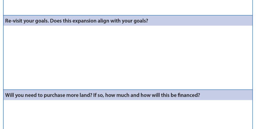Click the word "Will" in the land question
This screenshot has height=129, width=258.
click(x=10, y=95)
